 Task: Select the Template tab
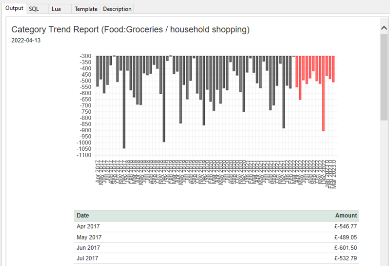point(86,9)
